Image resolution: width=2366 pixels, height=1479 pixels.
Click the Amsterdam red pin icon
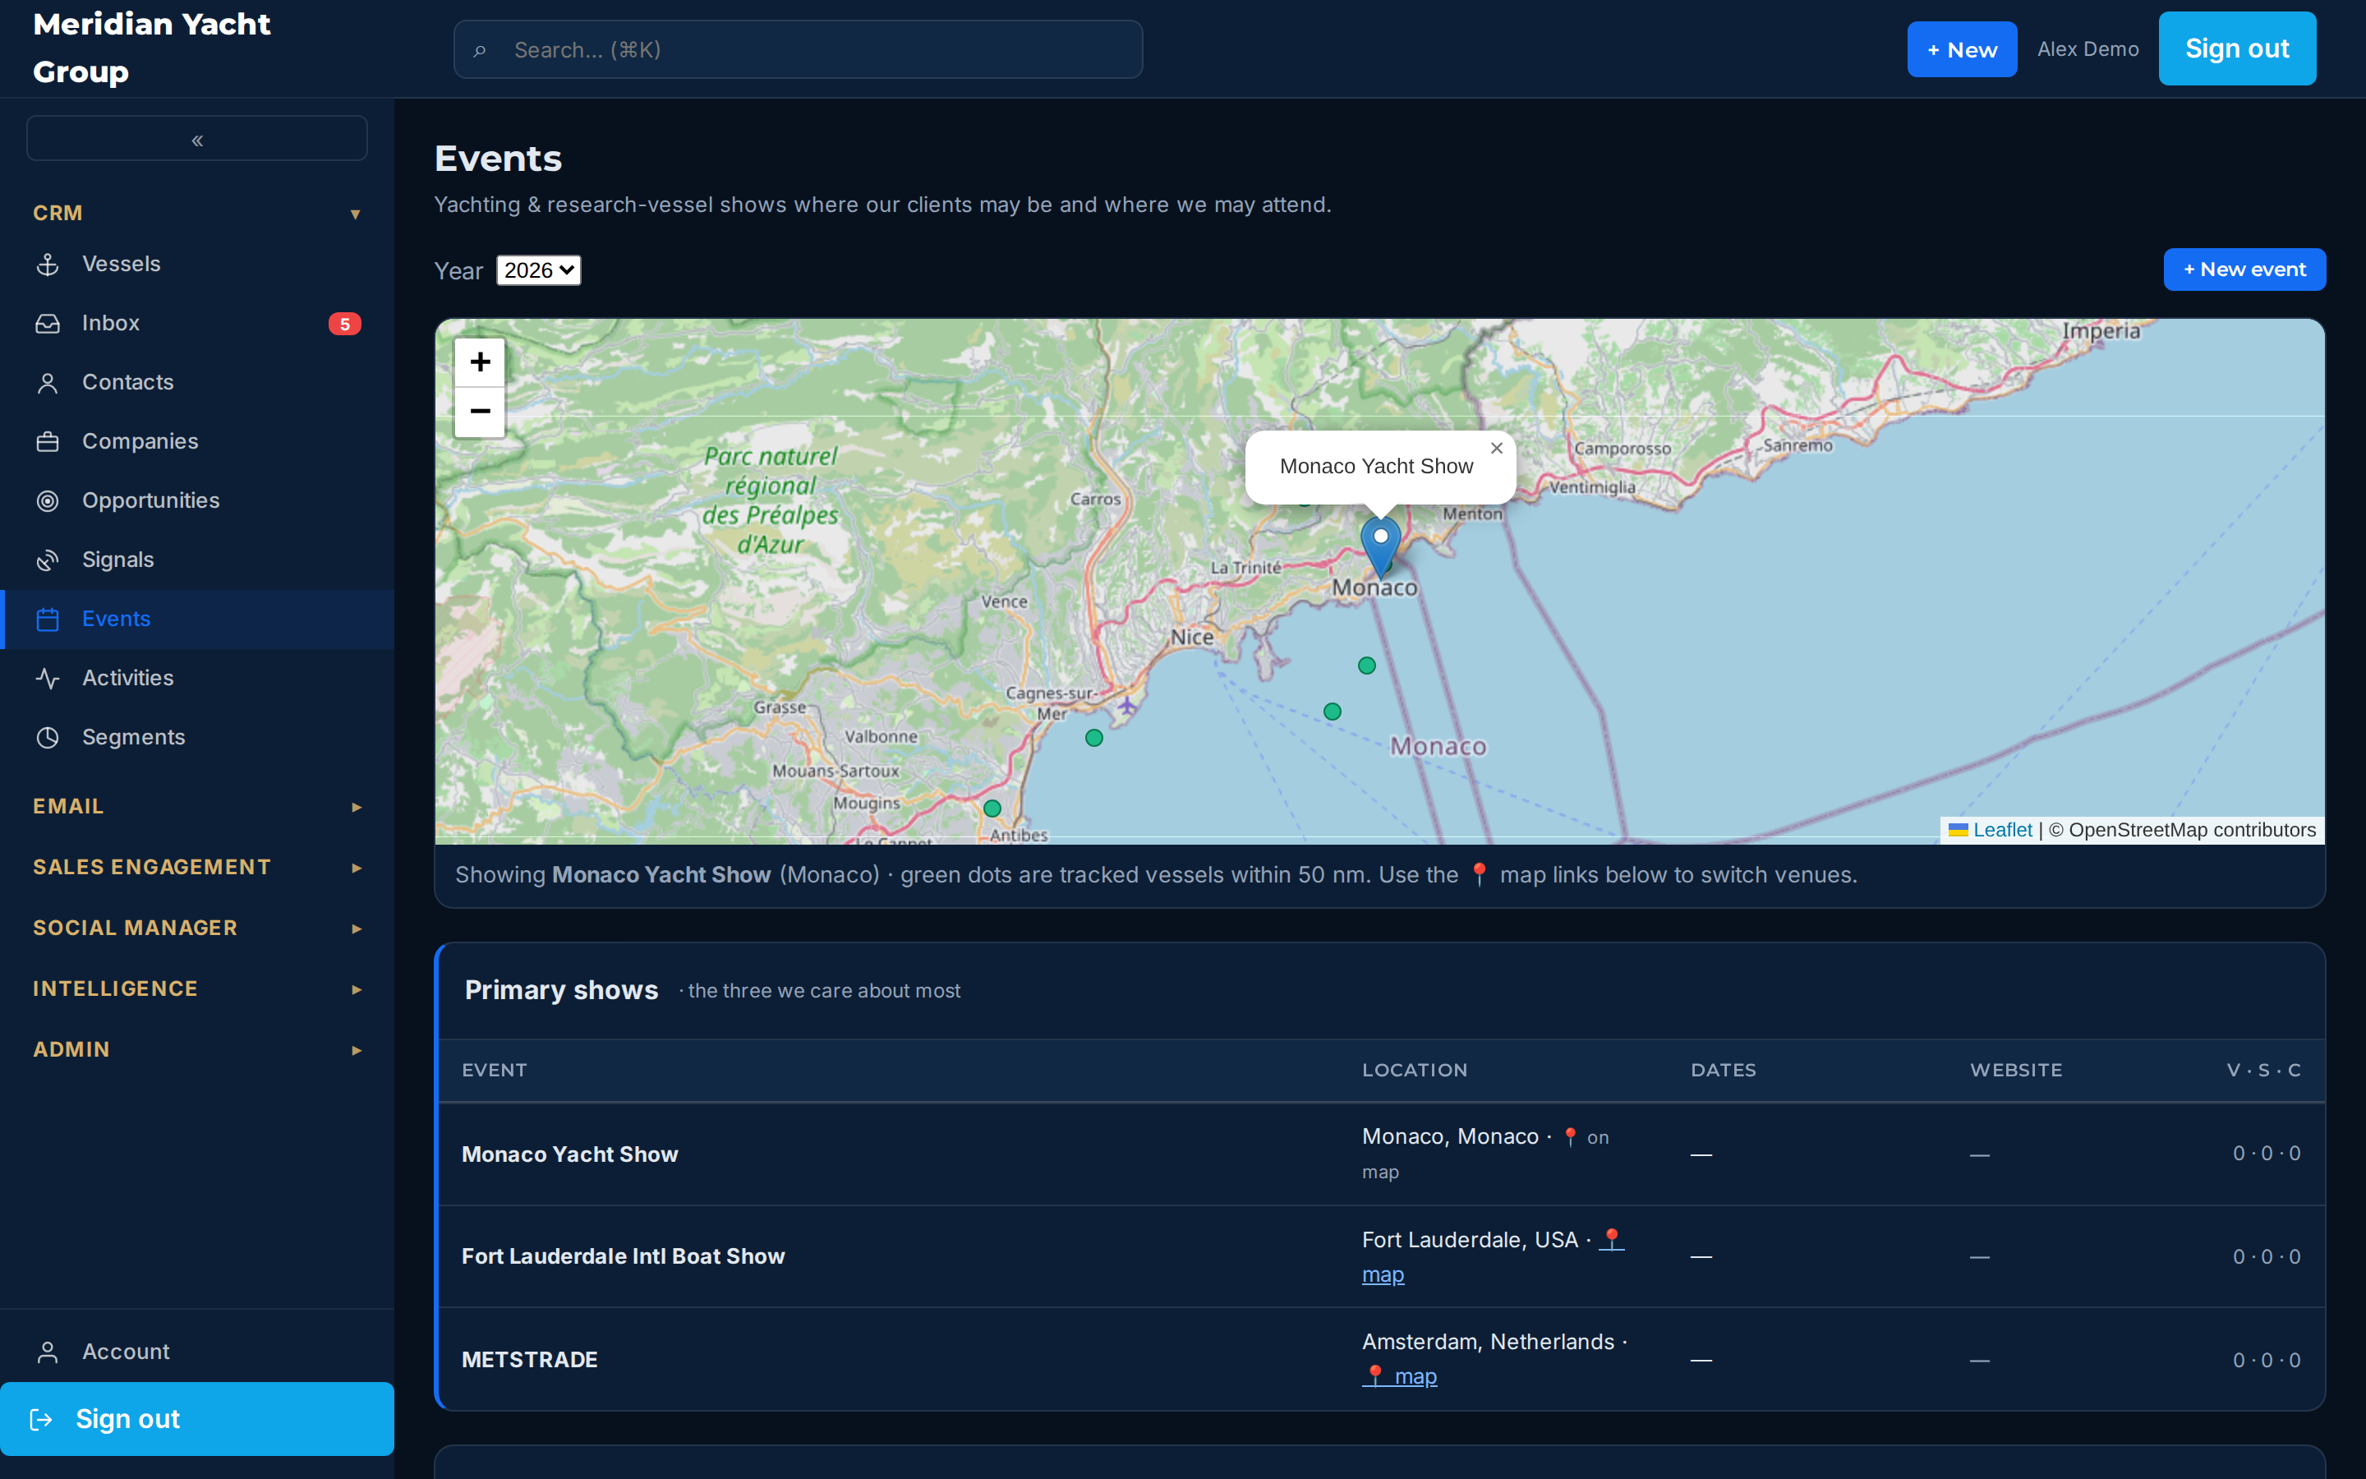tap(1374, 1376)
